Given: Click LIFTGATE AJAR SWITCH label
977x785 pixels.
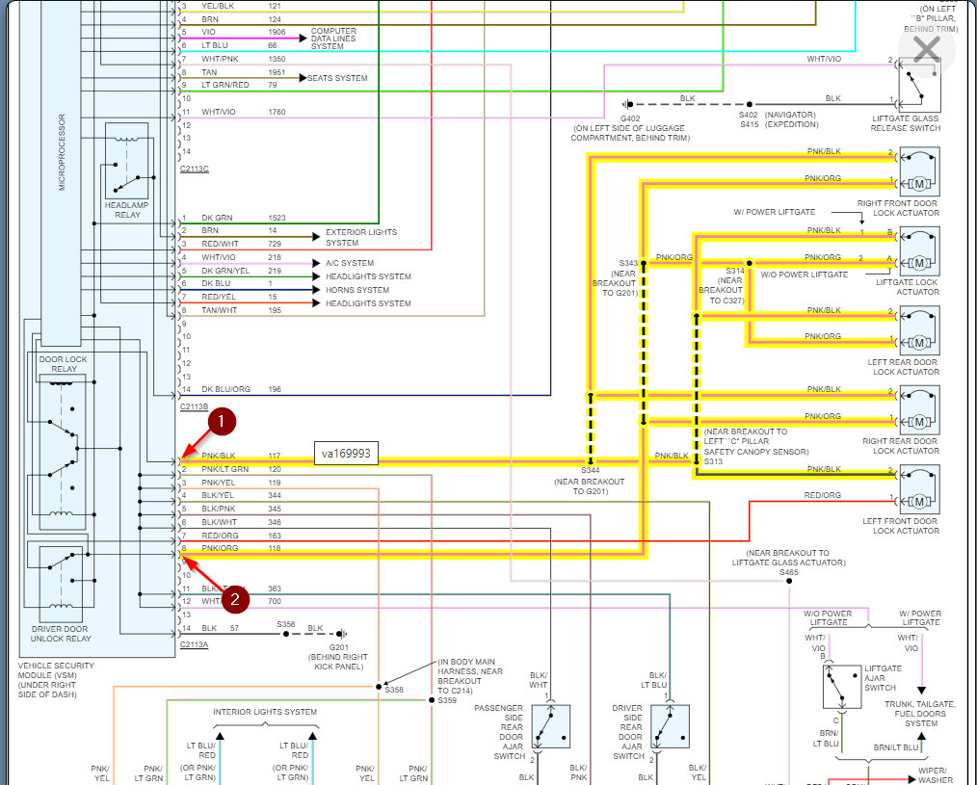Looking at the screenshot, I should point(883,678).
